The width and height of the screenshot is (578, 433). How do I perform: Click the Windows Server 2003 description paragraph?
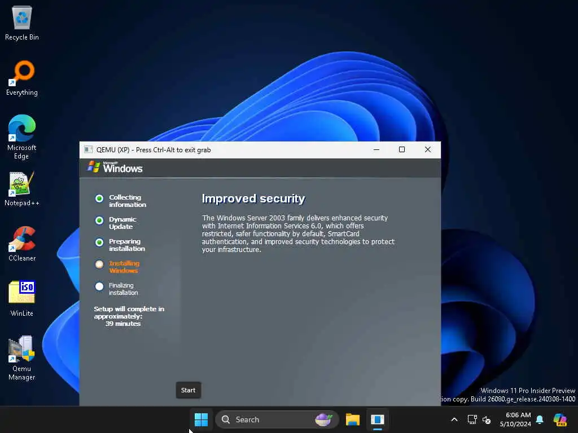(x=298, y=234)
